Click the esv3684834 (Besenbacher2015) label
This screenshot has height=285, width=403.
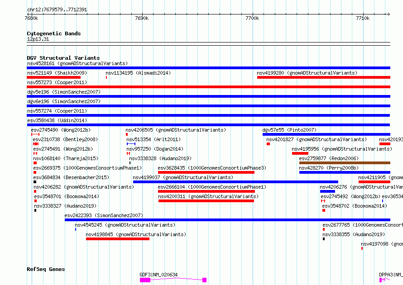[71, 177]
